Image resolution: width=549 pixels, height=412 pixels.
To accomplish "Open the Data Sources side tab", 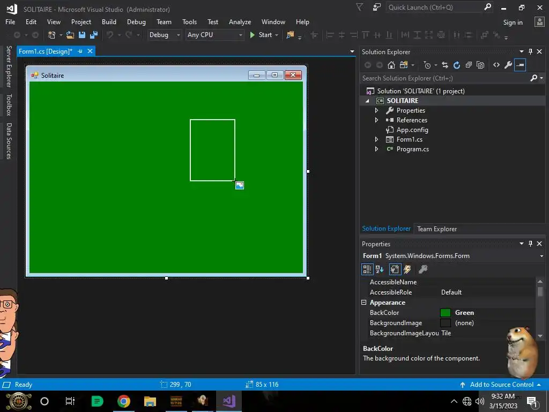I will click(x=9, y=141).
